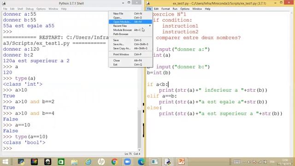Choose Exit in the File menu
295x166 pixels.
pos(130,65)
